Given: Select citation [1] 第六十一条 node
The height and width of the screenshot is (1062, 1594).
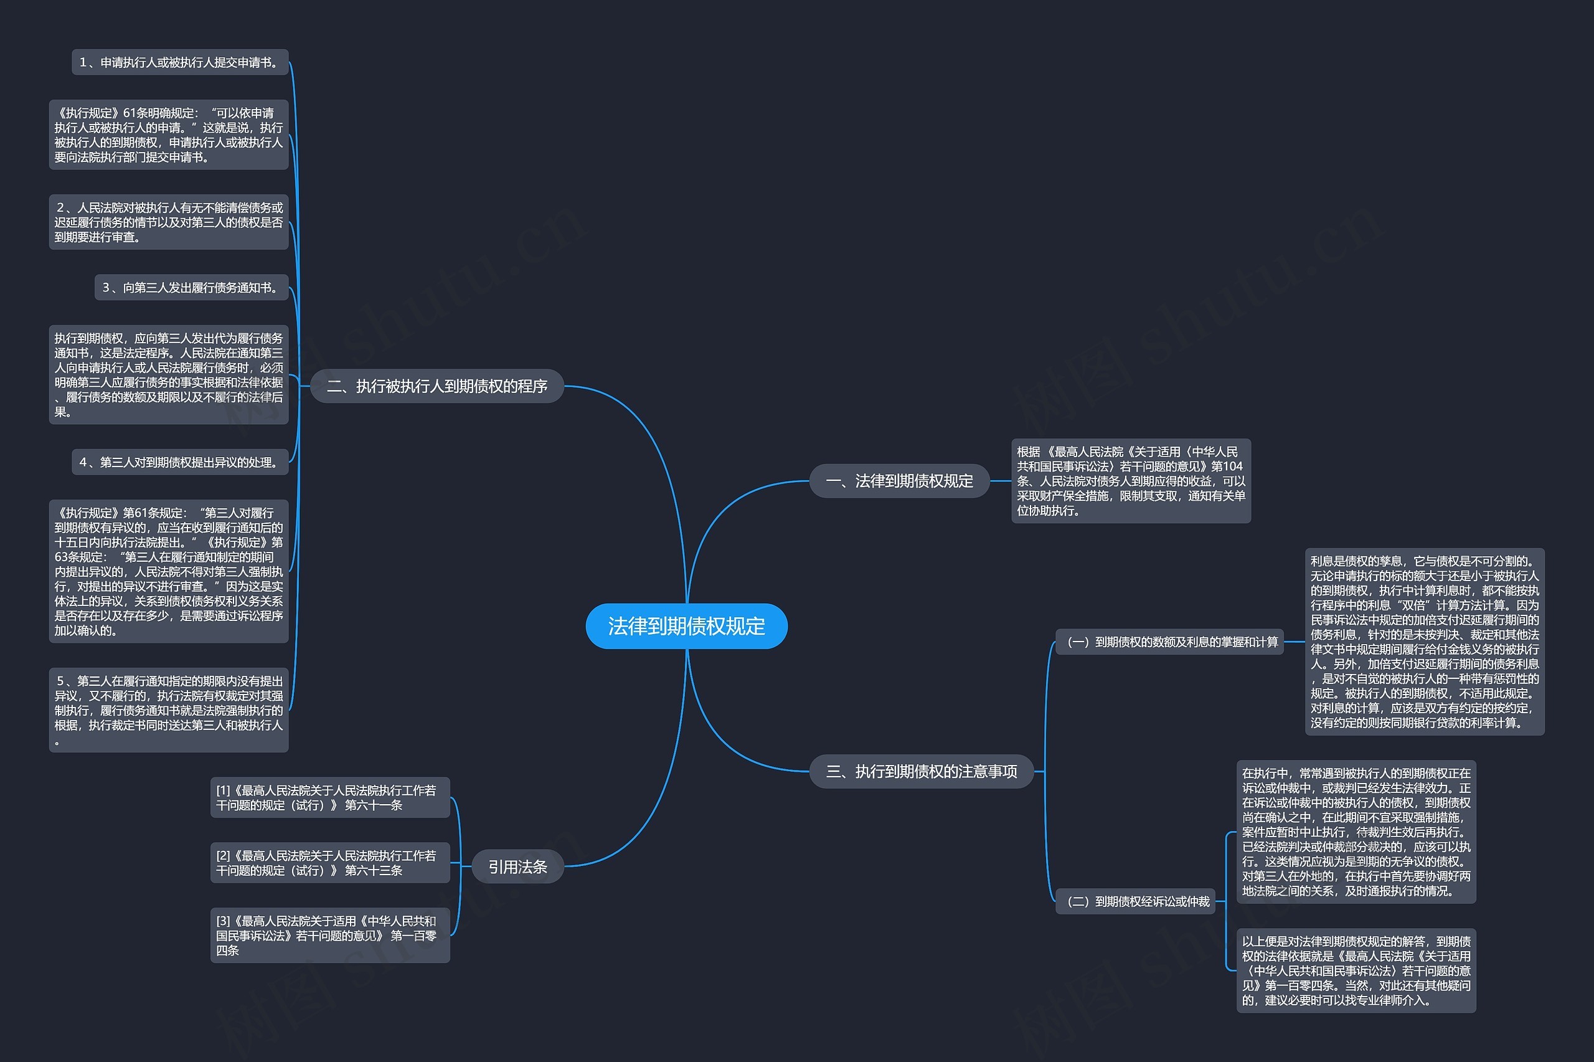Looking at the screenshot, I should click(329, 797).
